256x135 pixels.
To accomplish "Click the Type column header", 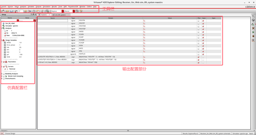I will [x=73, y=18].
